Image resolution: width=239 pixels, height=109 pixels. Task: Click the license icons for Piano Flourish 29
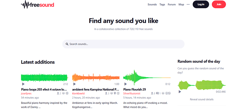pos(168,93)
